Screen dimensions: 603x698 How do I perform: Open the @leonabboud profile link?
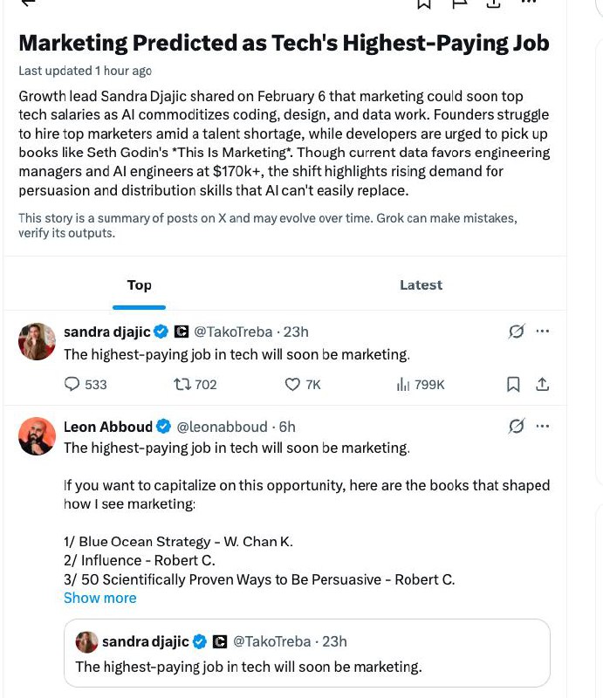223,427
